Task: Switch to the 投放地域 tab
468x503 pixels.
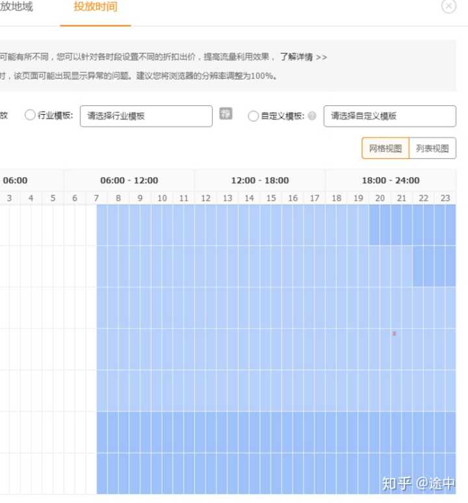Action: (x=16, y=7)
